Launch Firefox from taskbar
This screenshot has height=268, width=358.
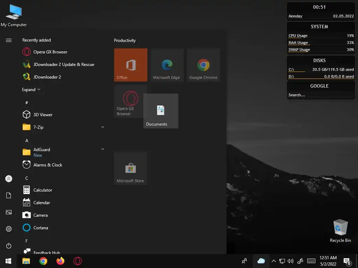pyautogui.click(x=60, y=261)
